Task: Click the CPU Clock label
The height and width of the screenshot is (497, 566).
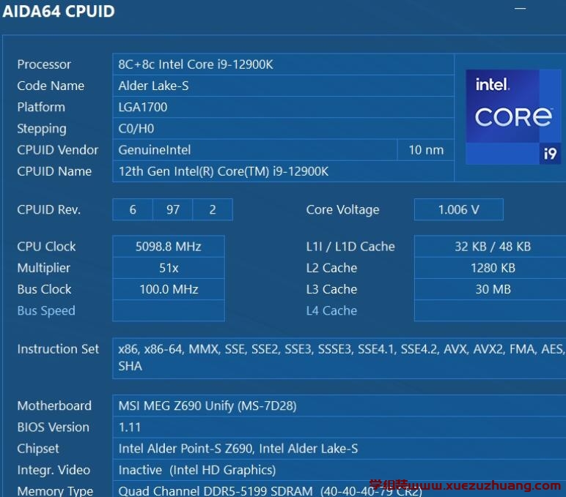Action: coord(47,247)
